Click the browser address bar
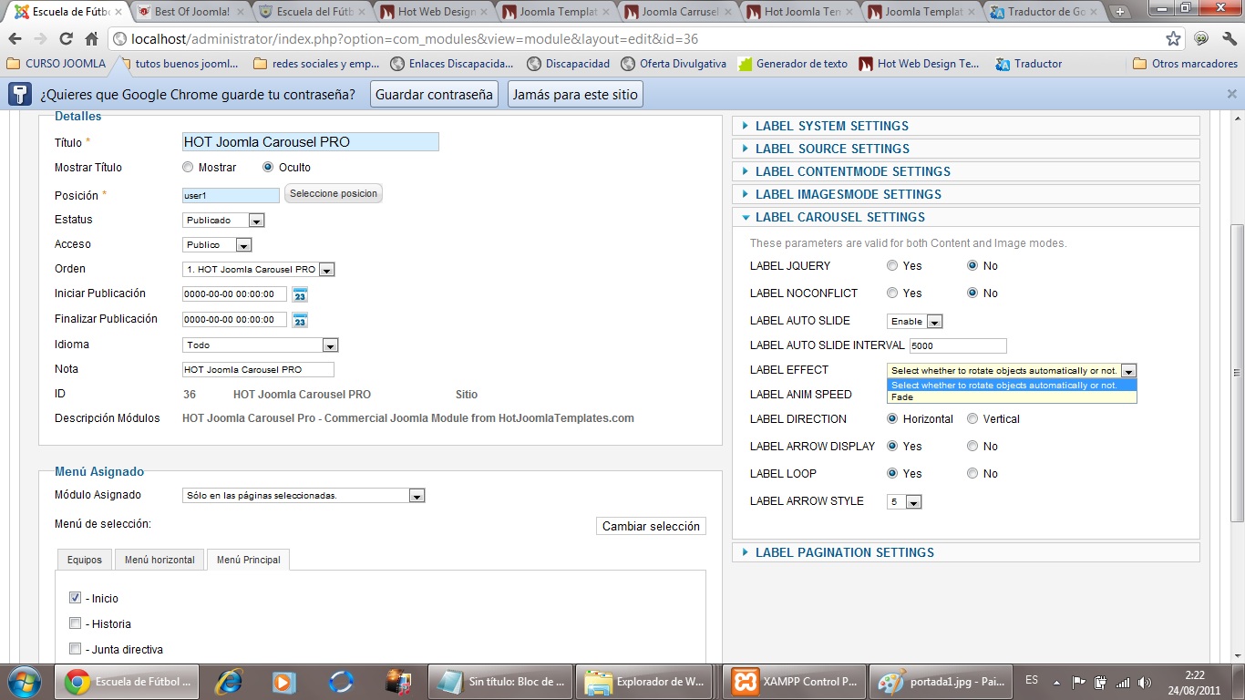The height and width of the screenshot is (700, 1245). (638, 39)
